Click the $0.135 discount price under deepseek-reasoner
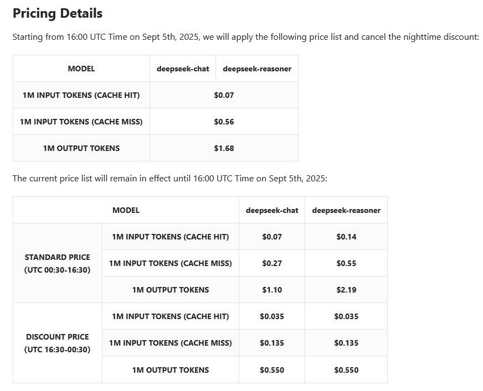This screenshot has width=483, height=391. point(346,343)
